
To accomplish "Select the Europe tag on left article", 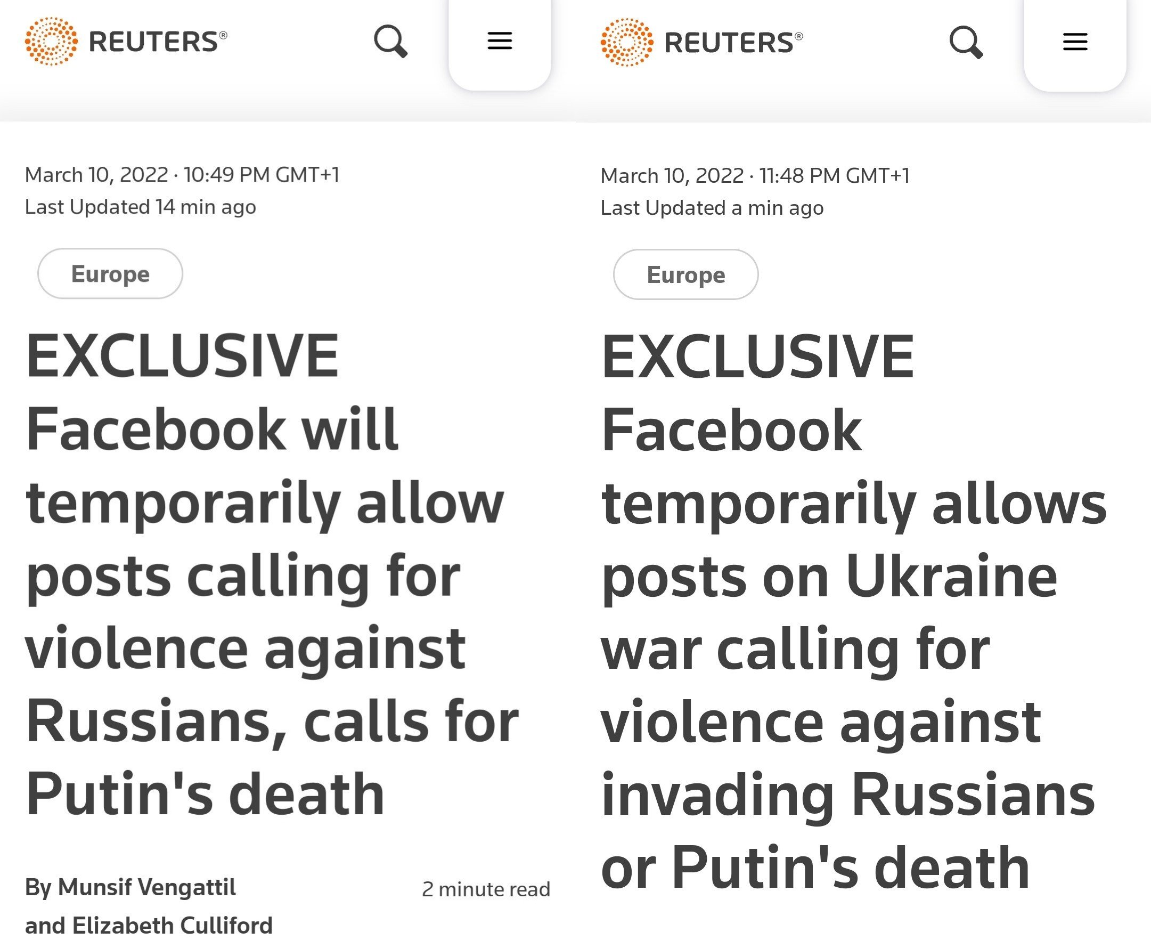I will tap(110, 273).
